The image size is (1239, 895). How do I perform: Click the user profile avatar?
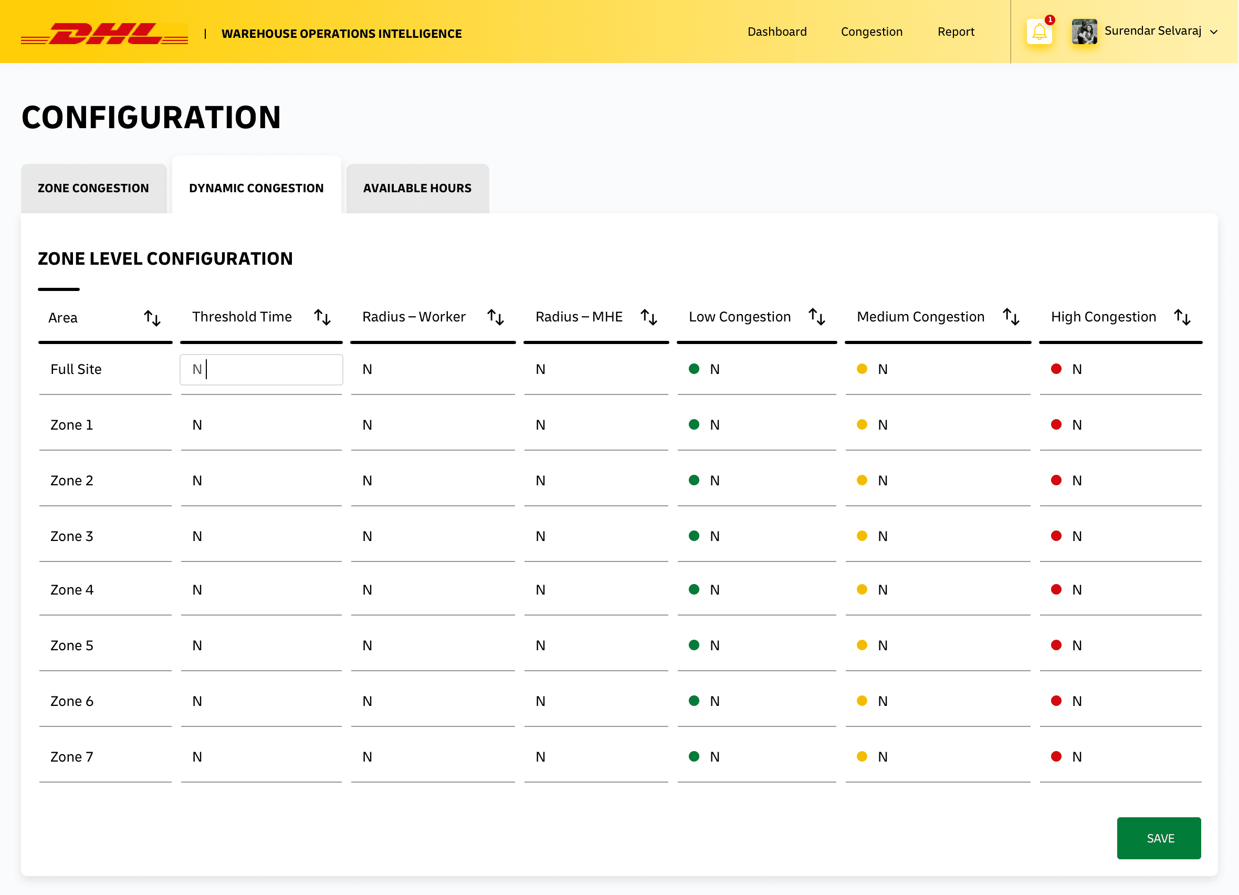1085,32
